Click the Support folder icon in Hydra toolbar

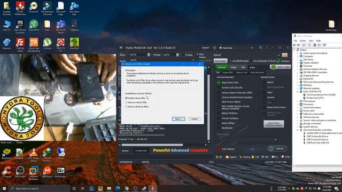pyautogui.click(x=231, y=157)
